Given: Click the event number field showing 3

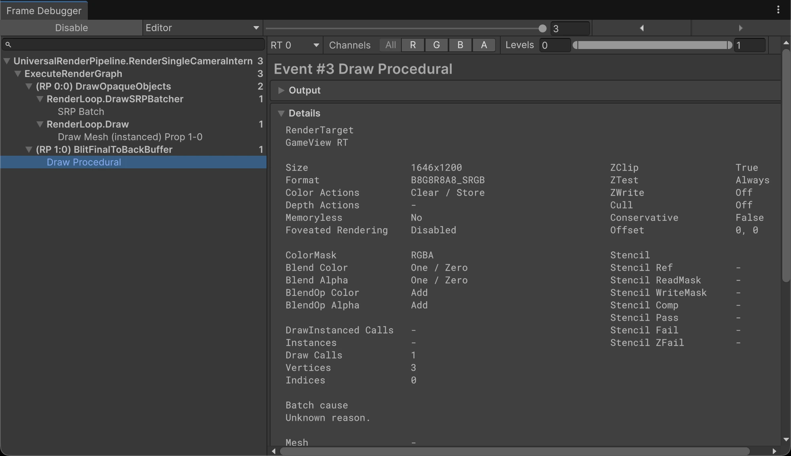Looking at the screenshot, I should tap(570, 28).
